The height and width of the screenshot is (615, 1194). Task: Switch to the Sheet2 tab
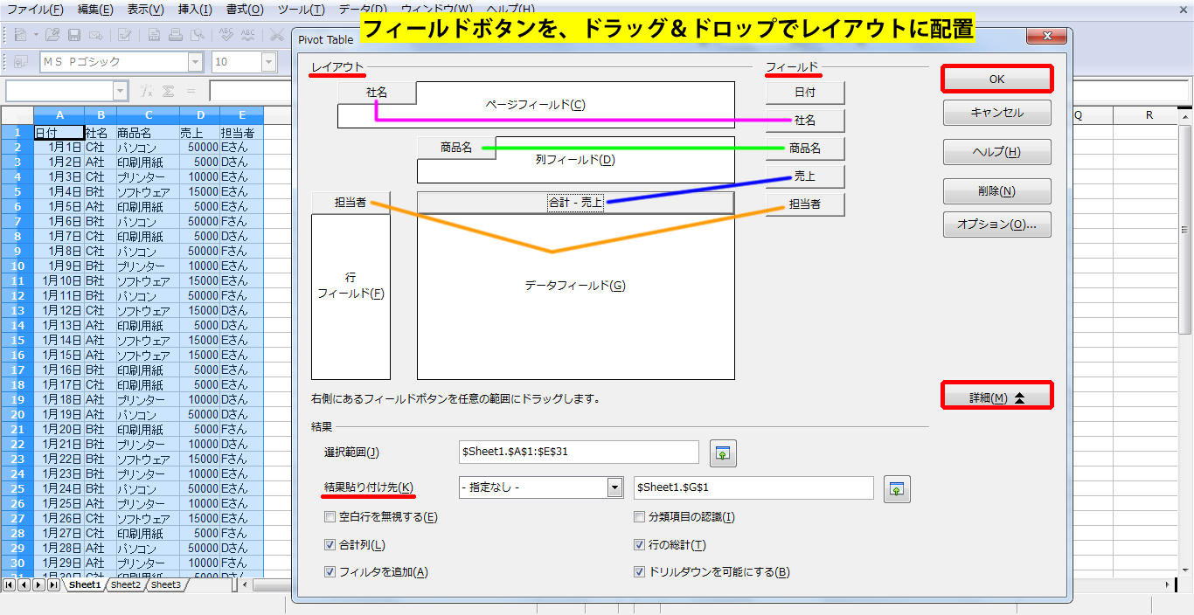125,584
